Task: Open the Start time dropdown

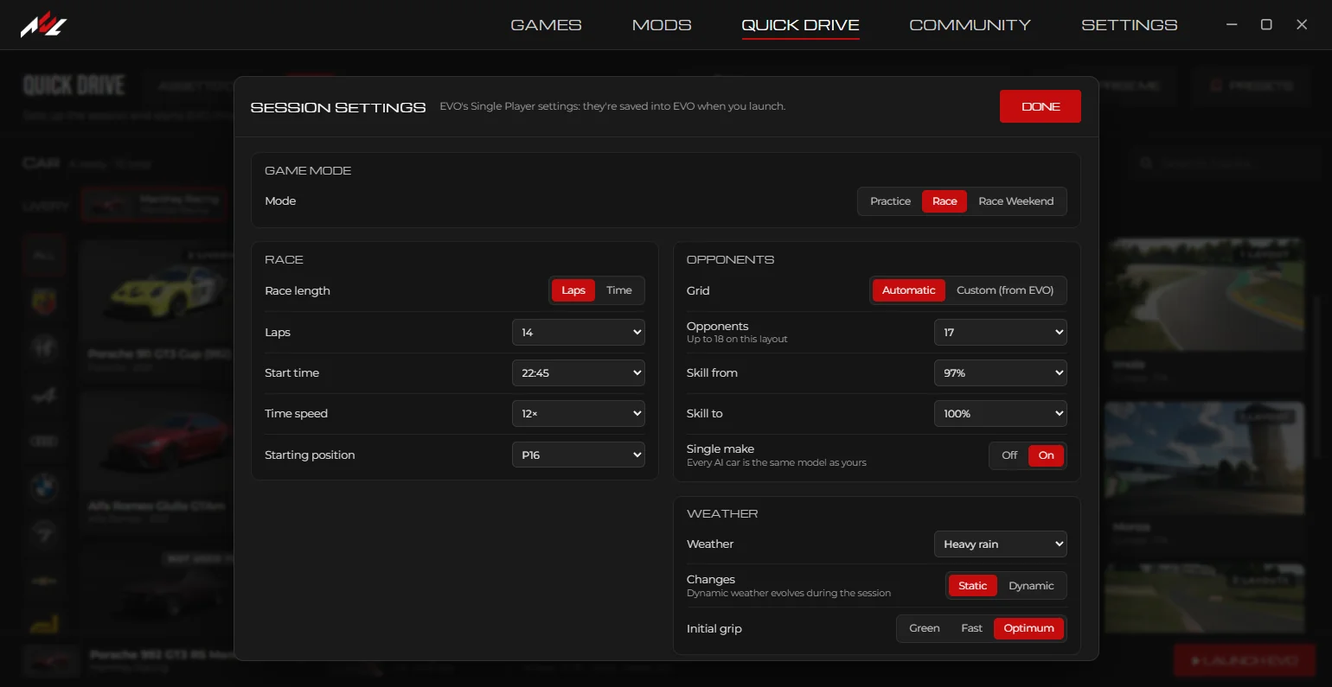Action: tap(579, 373)
